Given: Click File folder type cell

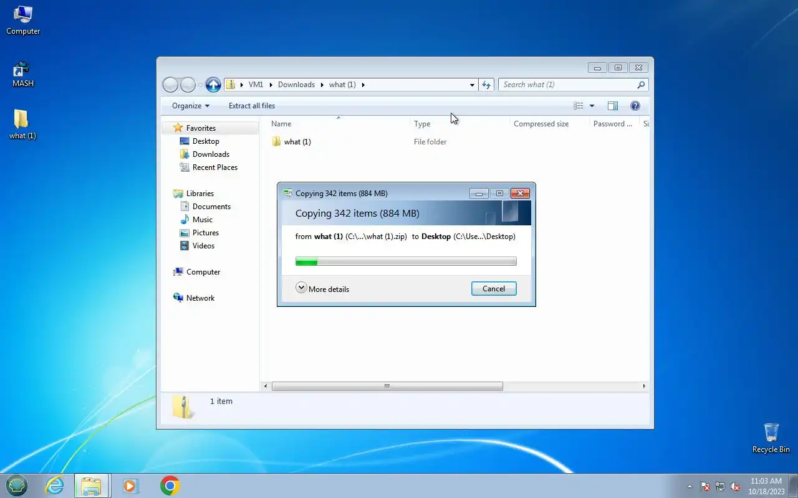Looking at the screenshot, I should (x=430, y=142).
